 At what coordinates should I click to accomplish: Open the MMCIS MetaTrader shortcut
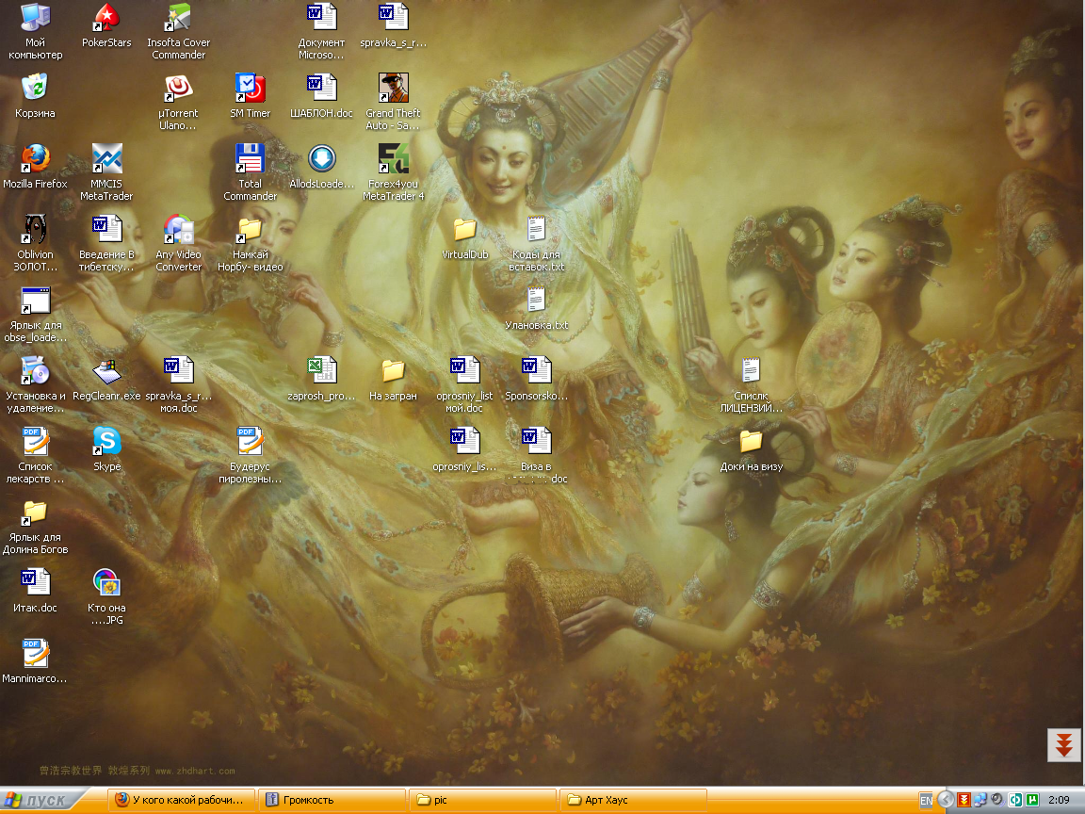click(x=106, y=159)
